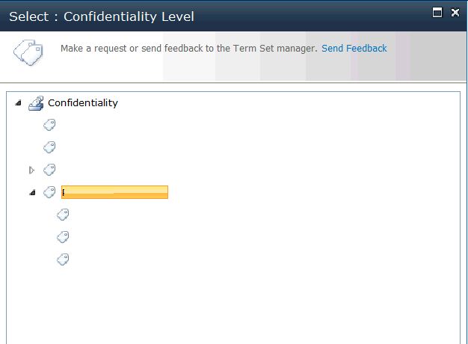Select third child tag under highlighted term
468x344 pixels.
pos(64,259)
